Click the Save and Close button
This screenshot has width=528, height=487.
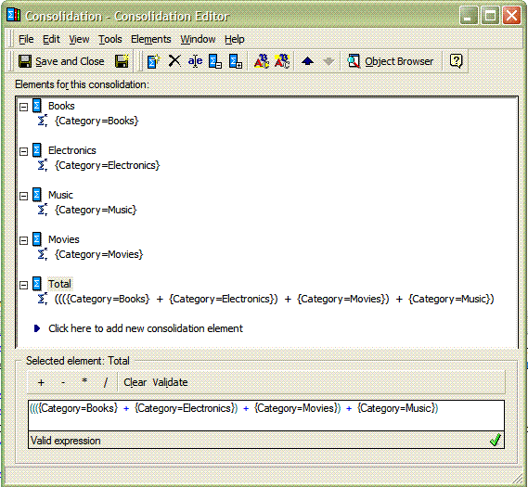pos(61,61)
